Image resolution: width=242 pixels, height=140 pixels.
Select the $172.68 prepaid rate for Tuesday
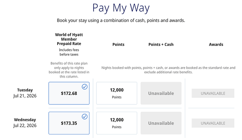69,94
